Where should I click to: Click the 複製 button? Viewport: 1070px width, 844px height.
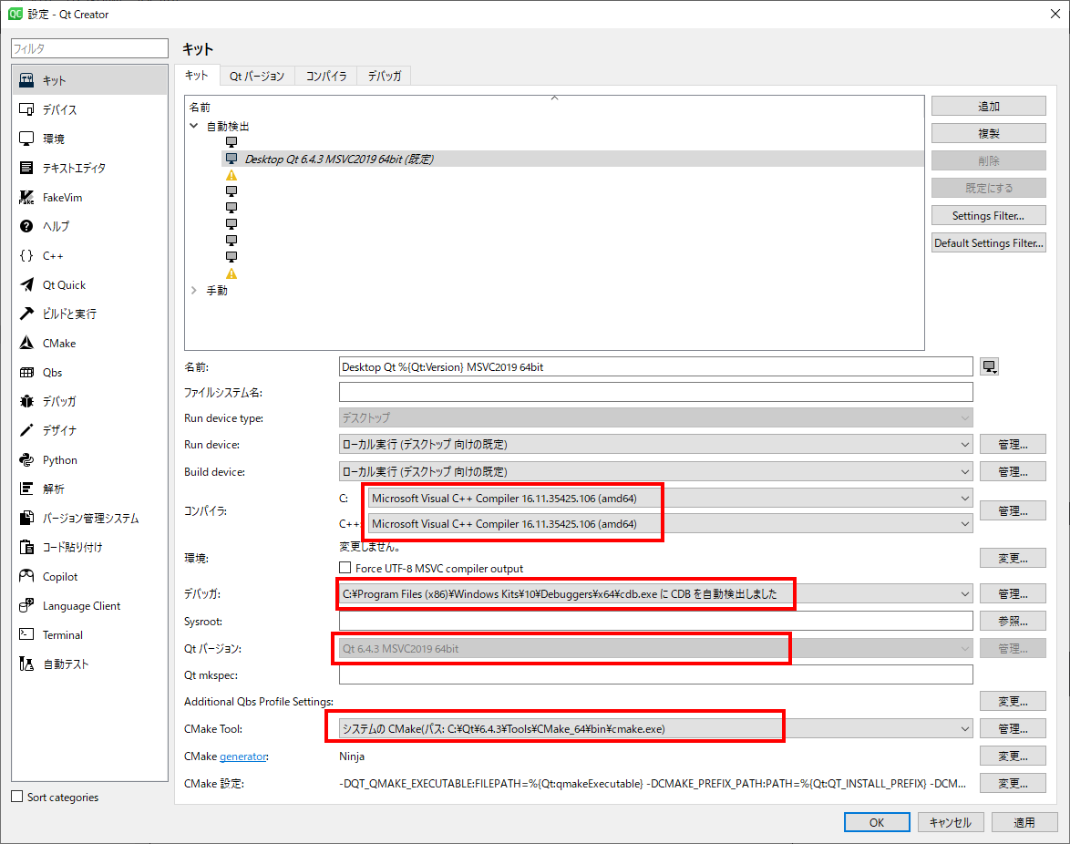(x=988, y=133)
